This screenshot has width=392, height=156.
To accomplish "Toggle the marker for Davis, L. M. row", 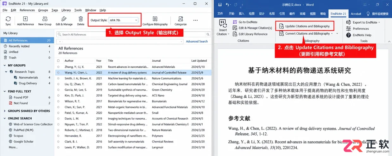I will tap(58, 118).
